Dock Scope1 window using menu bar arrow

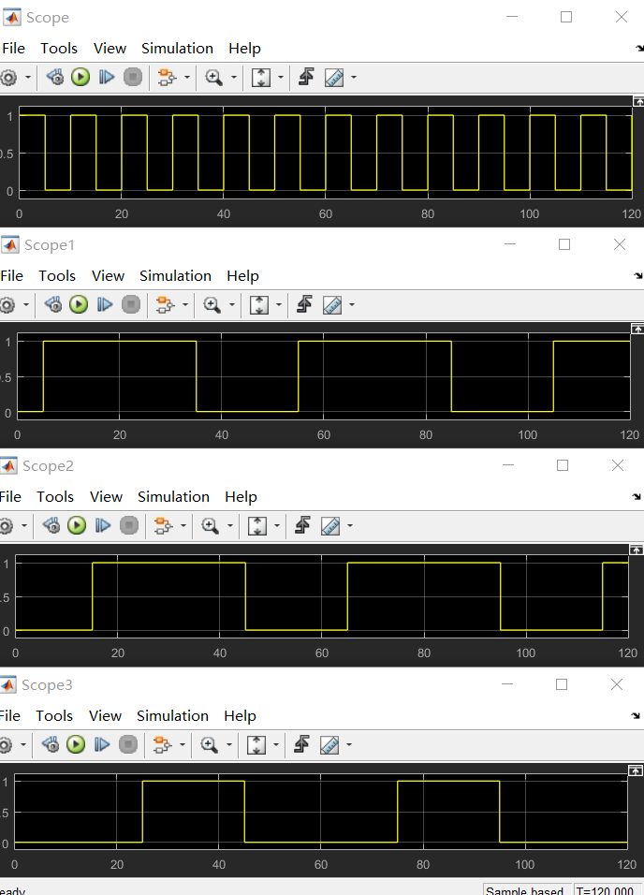coord(637,276)
